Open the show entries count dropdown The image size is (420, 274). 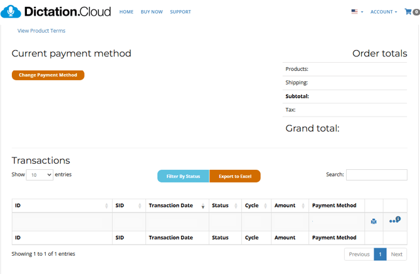40,175
